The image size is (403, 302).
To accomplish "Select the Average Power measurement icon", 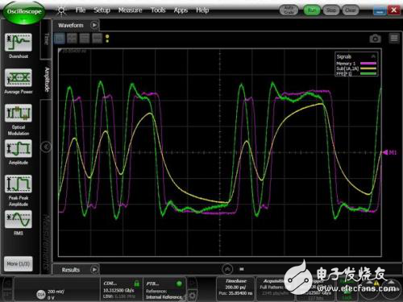I will point(19,78).
